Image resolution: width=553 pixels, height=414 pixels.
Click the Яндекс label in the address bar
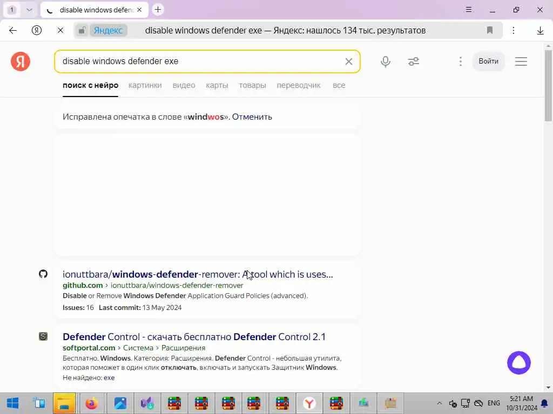click(108, 31)
